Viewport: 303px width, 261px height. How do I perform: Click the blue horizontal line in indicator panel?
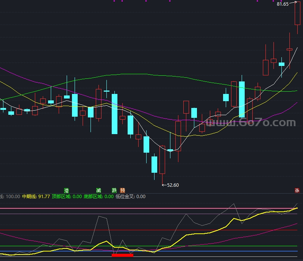148,251
